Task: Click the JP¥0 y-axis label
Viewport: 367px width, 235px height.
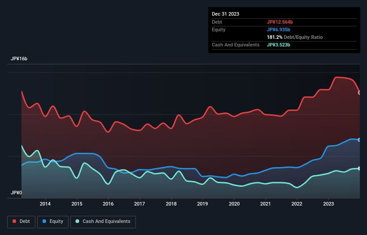Action: pyautogui.click(x=16, y=193)
